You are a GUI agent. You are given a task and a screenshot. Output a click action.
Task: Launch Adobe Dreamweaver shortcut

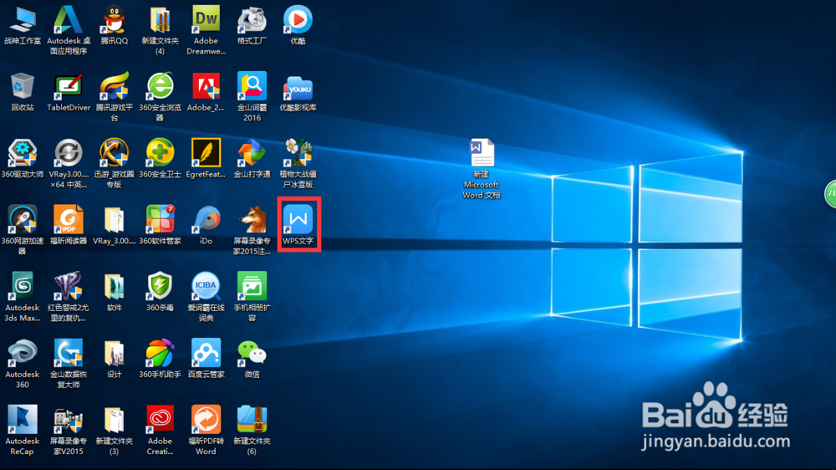(206, 20)
